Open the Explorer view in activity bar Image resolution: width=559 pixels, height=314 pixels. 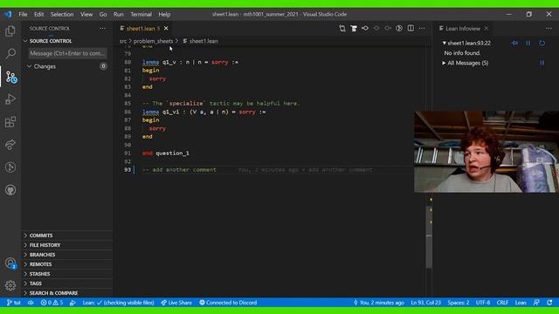tap(10, 31)
